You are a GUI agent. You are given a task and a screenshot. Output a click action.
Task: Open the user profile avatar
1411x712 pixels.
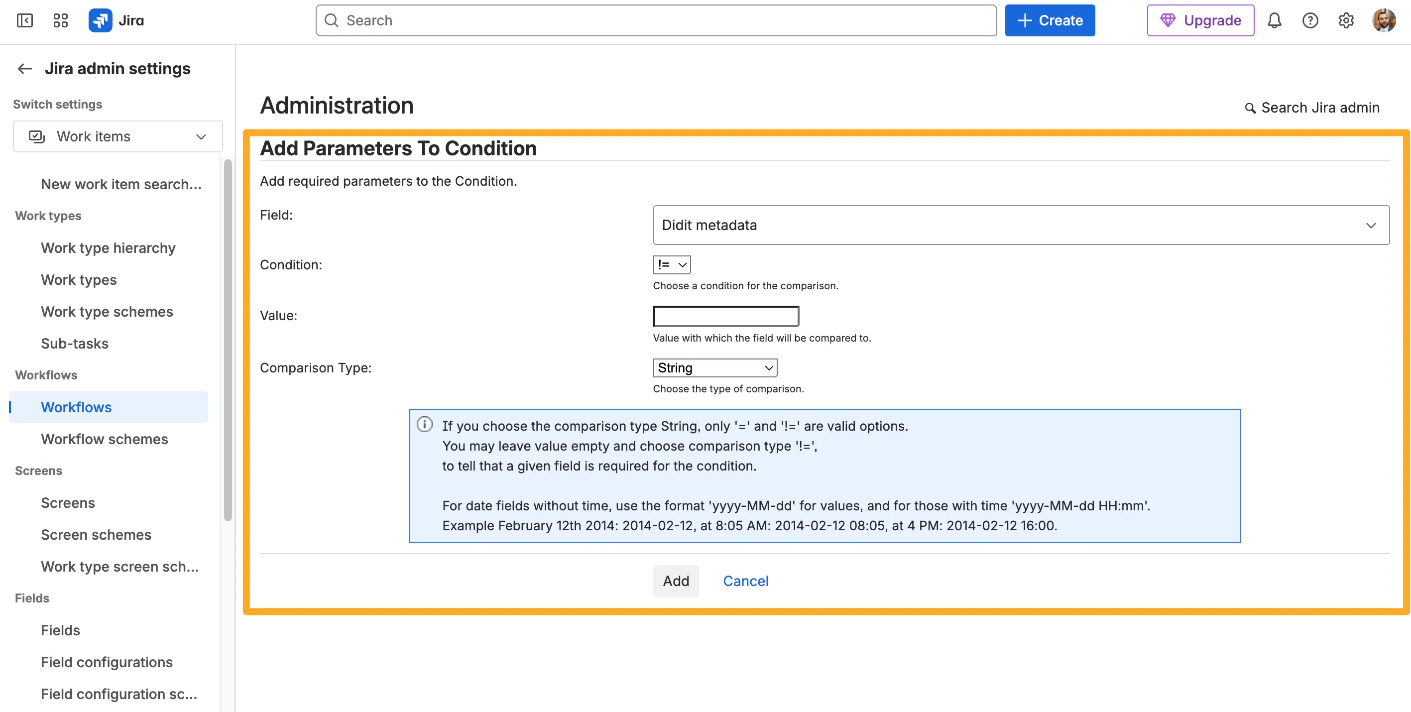tap(1384, 20)
